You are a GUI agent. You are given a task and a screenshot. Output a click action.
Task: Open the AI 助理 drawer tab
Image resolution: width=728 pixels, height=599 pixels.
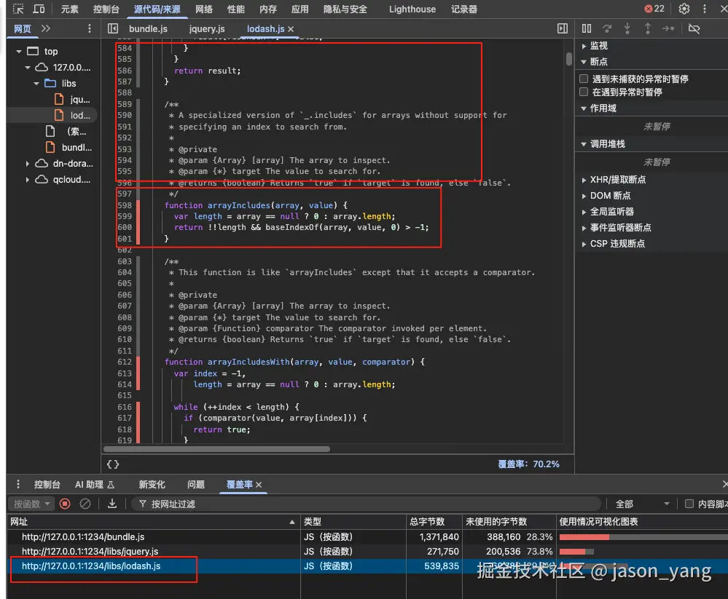tap(94, 485)
